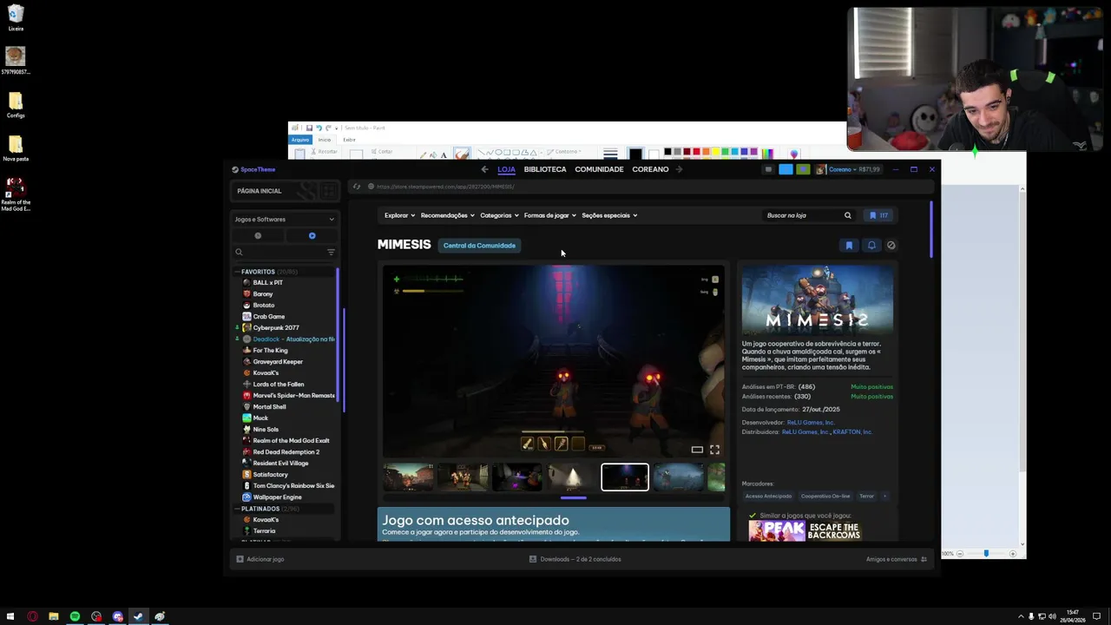Click the blue square button in Steam header
The image size is (1111, 625).
[786, 170]
